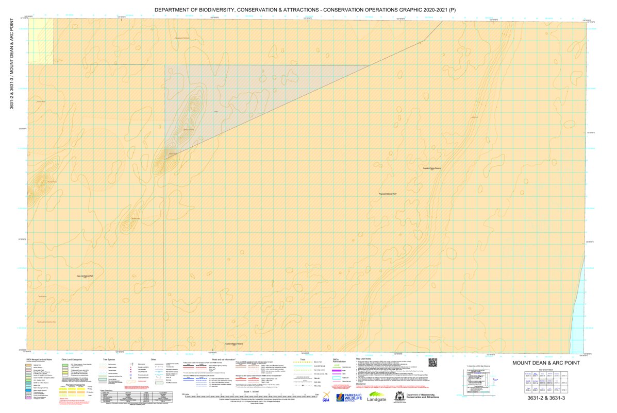This screenshot has height=413, width=617.
Task: Select sheet 3631-2 in the map sheet index
Action: point(549,383)
